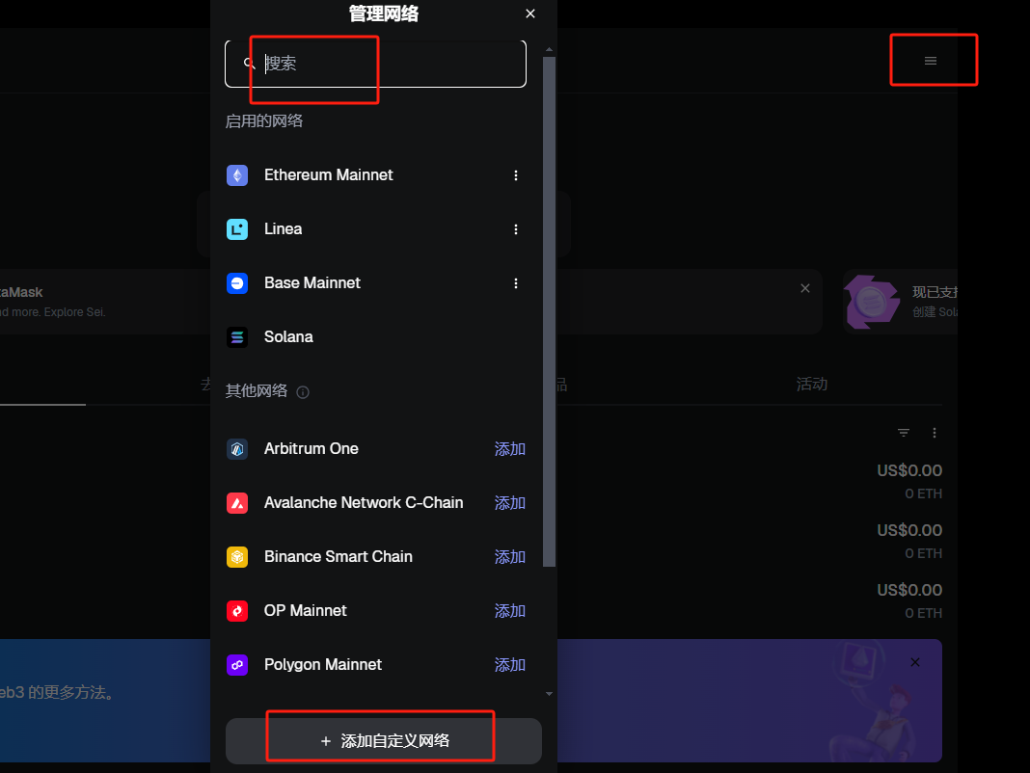
Task: Click the Avalanche Network C-Chain icon
Action: (x=237, y=503)
